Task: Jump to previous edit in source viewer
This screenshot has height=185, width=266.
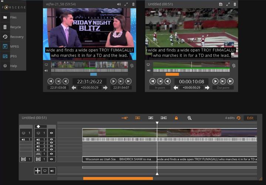Action: pyautogui.click(x=58, y=81)
